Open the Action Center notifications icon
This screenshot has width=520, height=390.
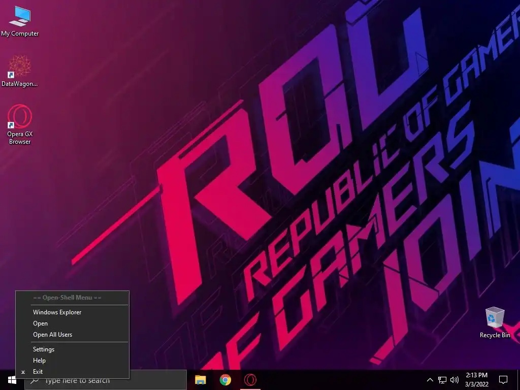point(503,380)
